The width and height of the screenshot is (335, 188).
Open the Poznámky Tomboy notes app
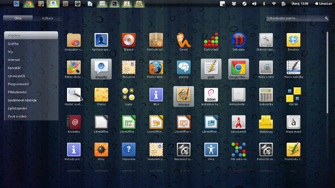pyautogui.click(x=293, y=151)
